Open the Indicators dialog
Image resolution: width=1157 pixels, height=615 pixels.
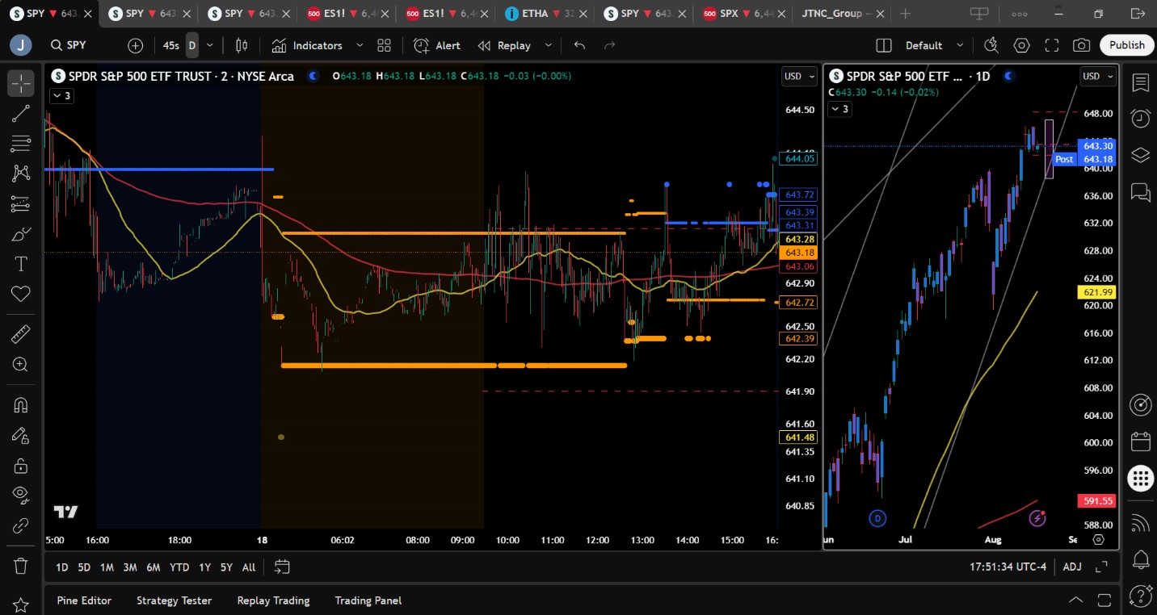click(307, 45)
